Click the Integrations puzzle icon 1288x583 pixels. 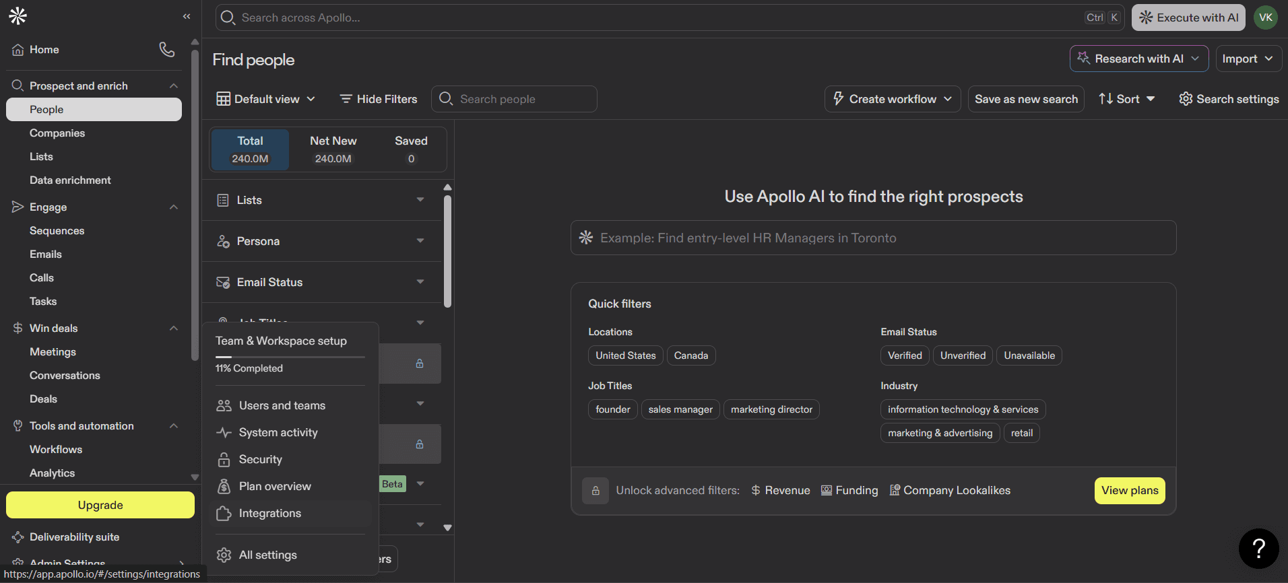coord(224,513)
